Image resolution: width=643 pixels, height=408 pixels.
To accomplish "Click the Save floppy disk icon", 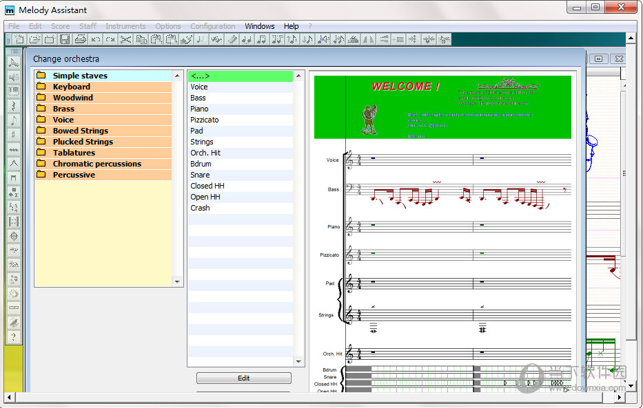I will pyautogui.click(x=64, y=39).
